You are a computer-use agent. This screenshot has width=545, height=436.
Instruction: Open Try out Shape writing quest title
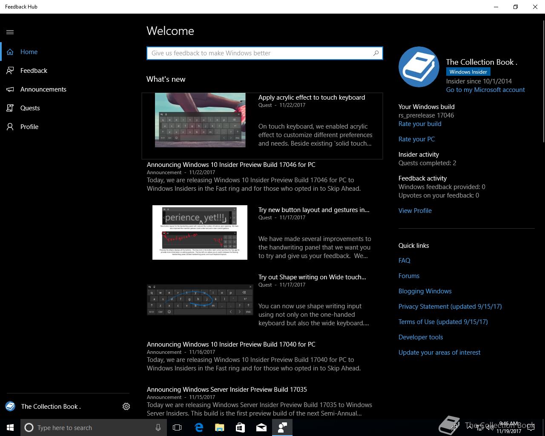[x=312, y=277]
